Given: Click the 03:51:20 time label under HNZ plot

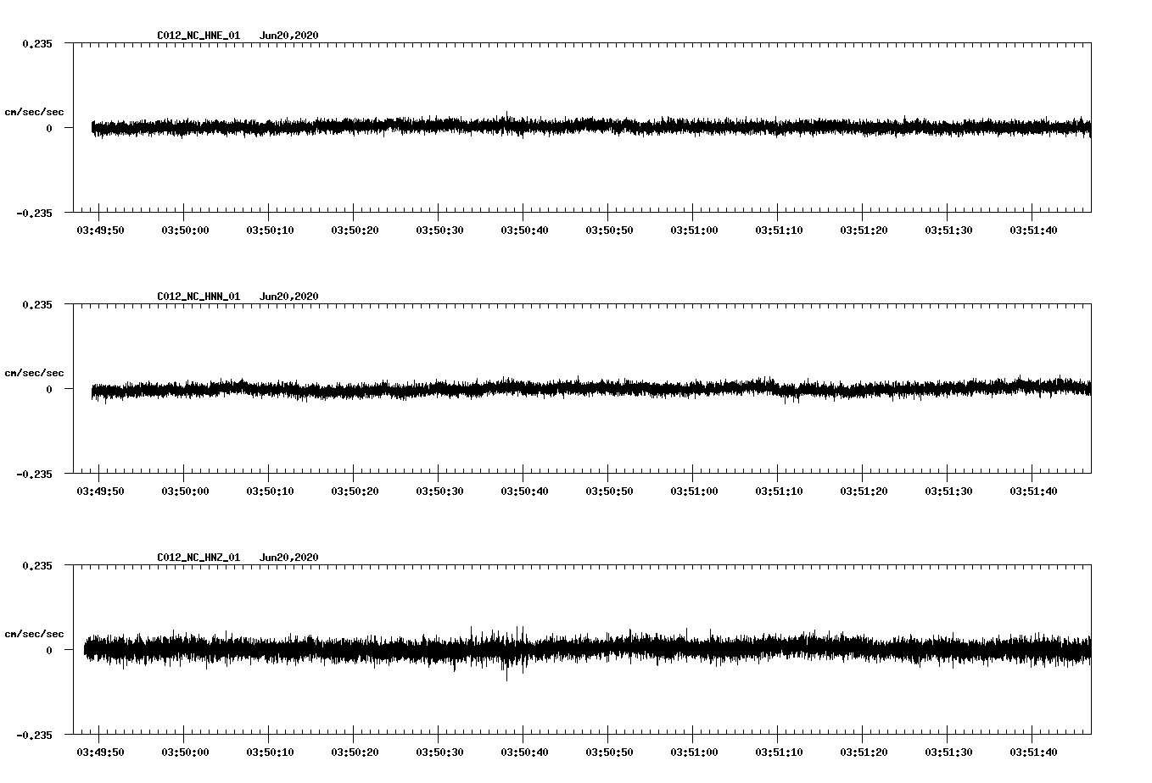Looking at the screenshot, I should point(864,752).
